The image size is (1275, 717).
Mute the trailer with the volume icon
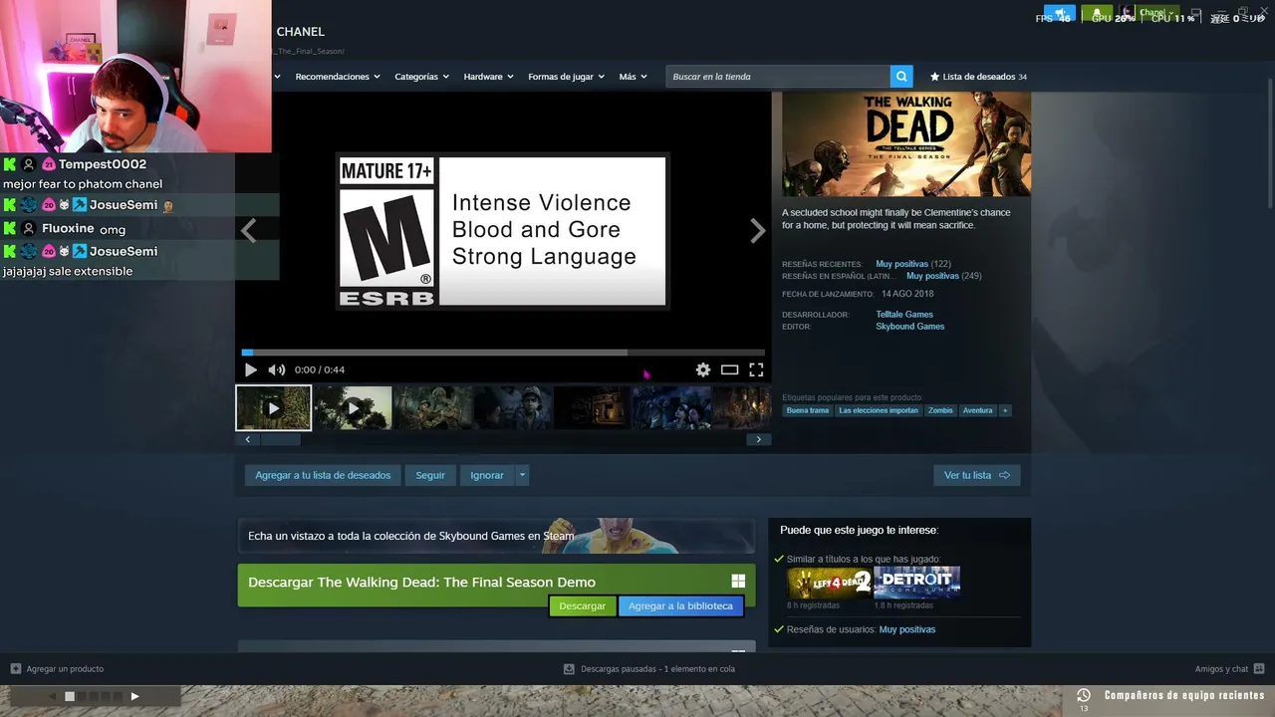click(x=277, y=369)
